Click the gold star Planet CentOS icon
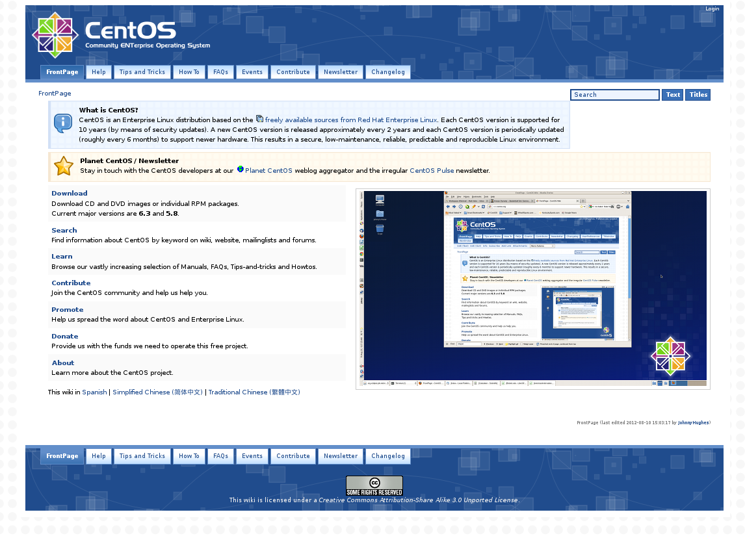Screen dimensions: 745x536 64,166
